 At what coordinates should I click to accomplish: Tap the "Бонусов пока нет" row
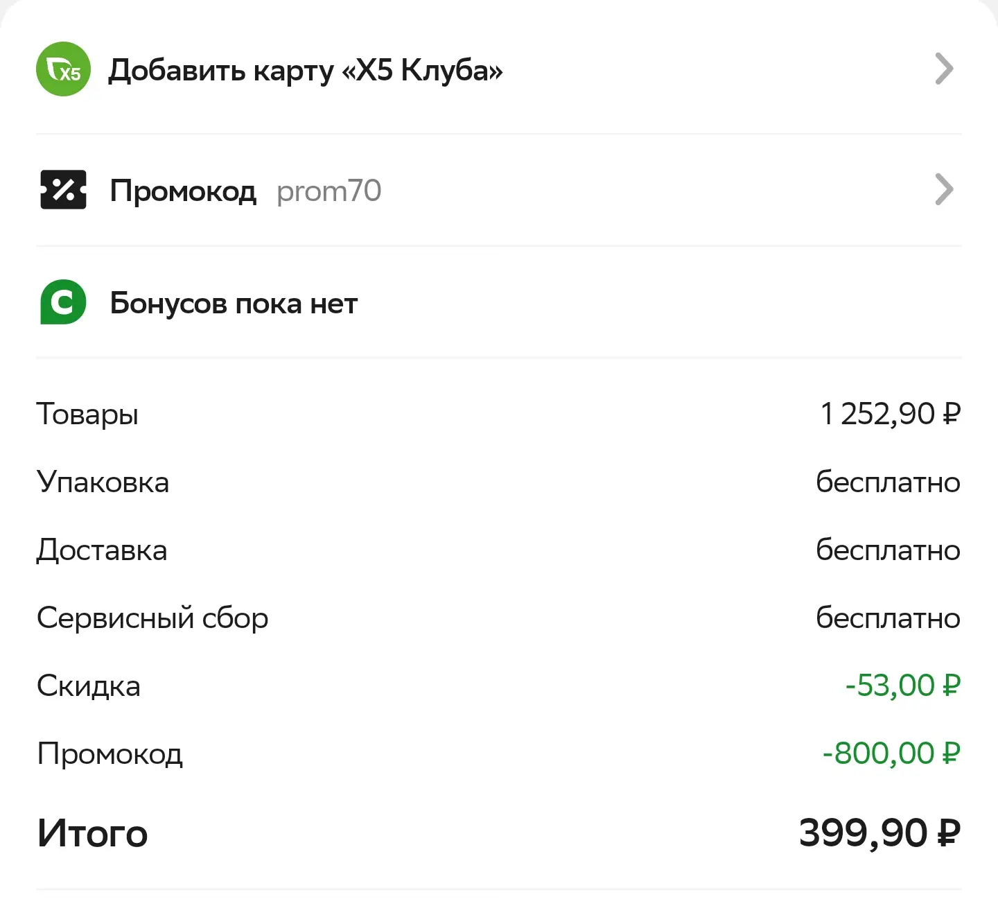[x=499, y=302]
